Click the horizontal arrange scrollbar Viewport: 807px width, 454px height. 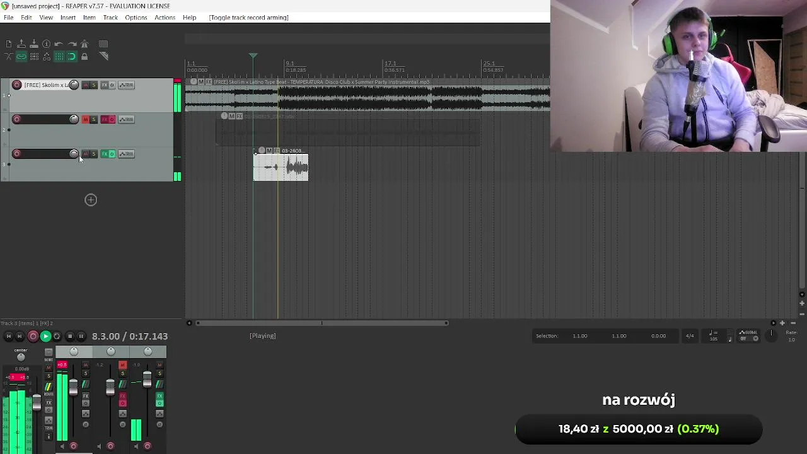[322, 323]
